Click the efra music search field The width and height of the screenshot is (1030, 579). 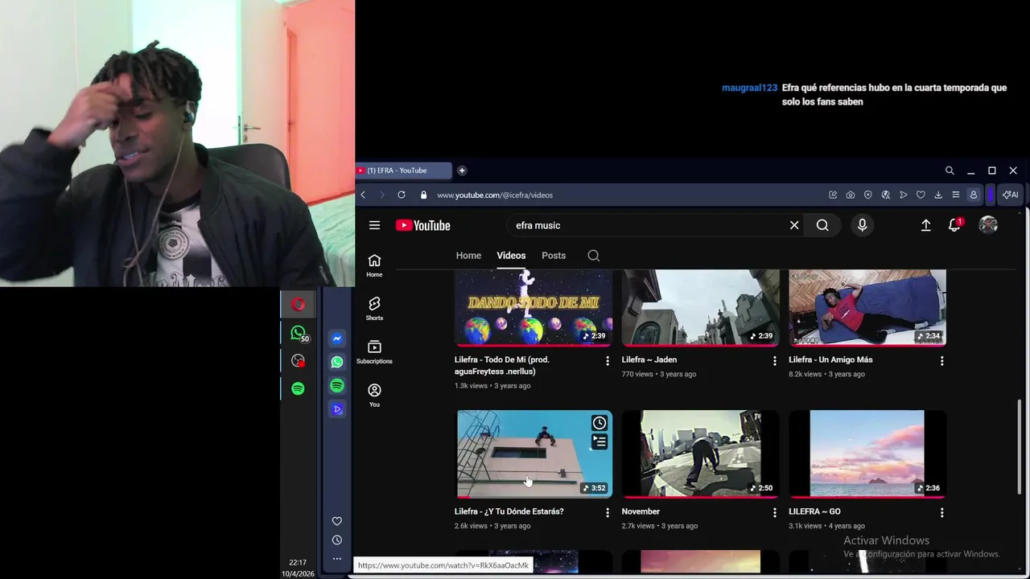pyautogui.click(x=648, y=226)
